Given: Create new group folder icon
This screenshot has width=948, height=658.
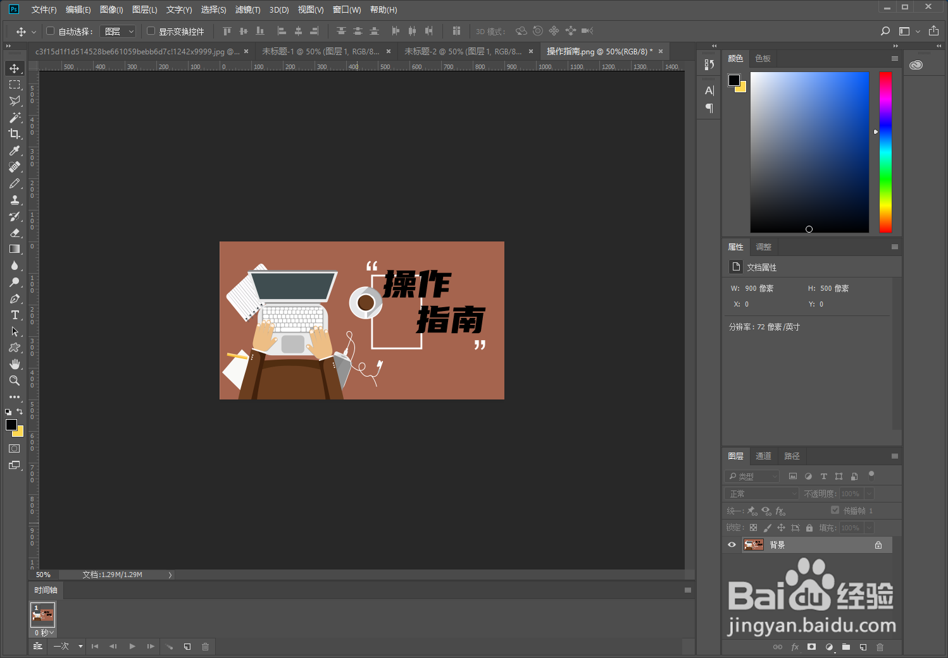Looking at the screenshot, I should point(846,647).
